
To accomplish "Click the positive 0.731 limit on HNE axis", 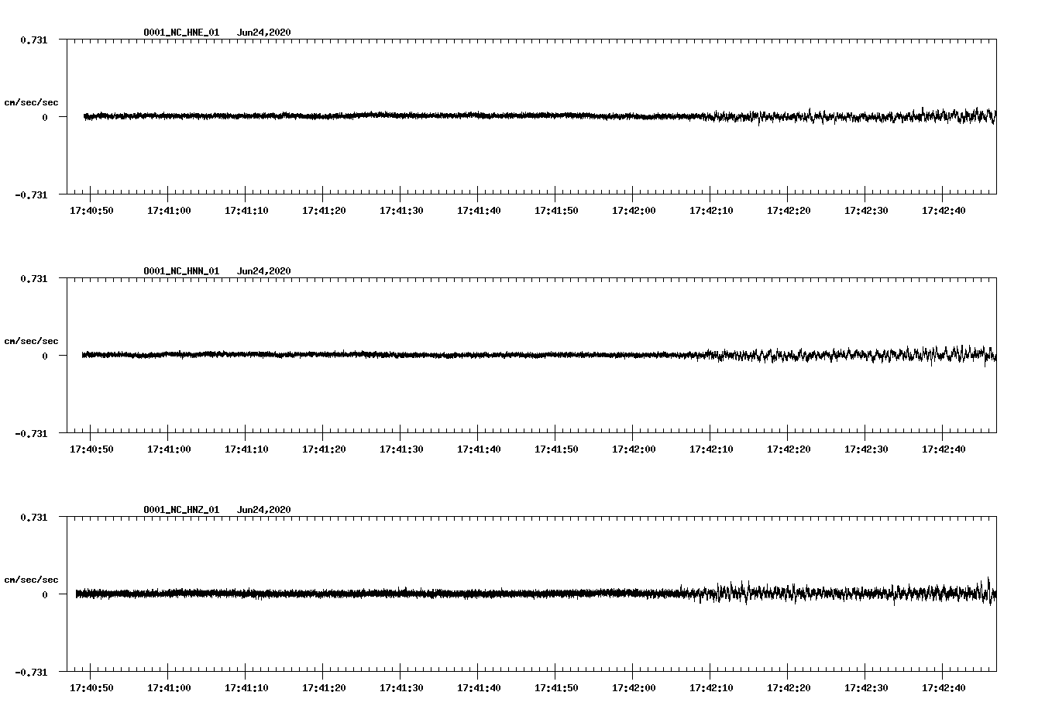I will pyautogui.click(x=33, y=40).
